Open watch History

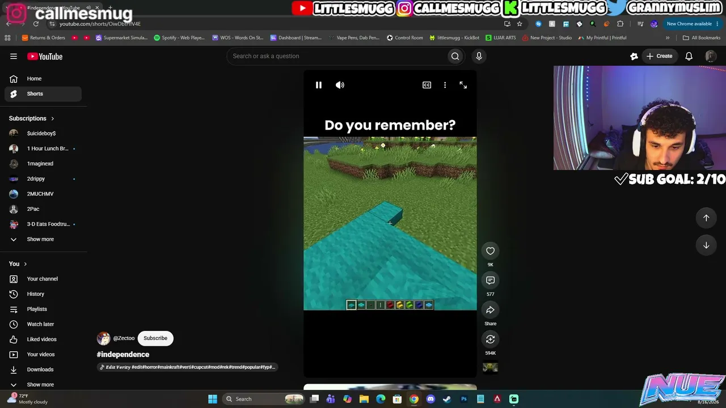(43, 294)
